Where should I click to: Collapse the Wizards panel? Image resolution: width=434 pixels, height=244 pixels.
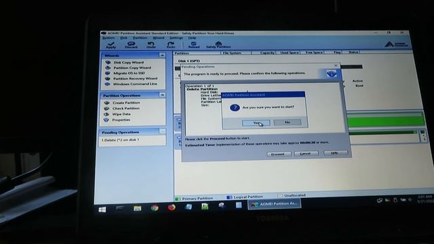coord(162,56)
